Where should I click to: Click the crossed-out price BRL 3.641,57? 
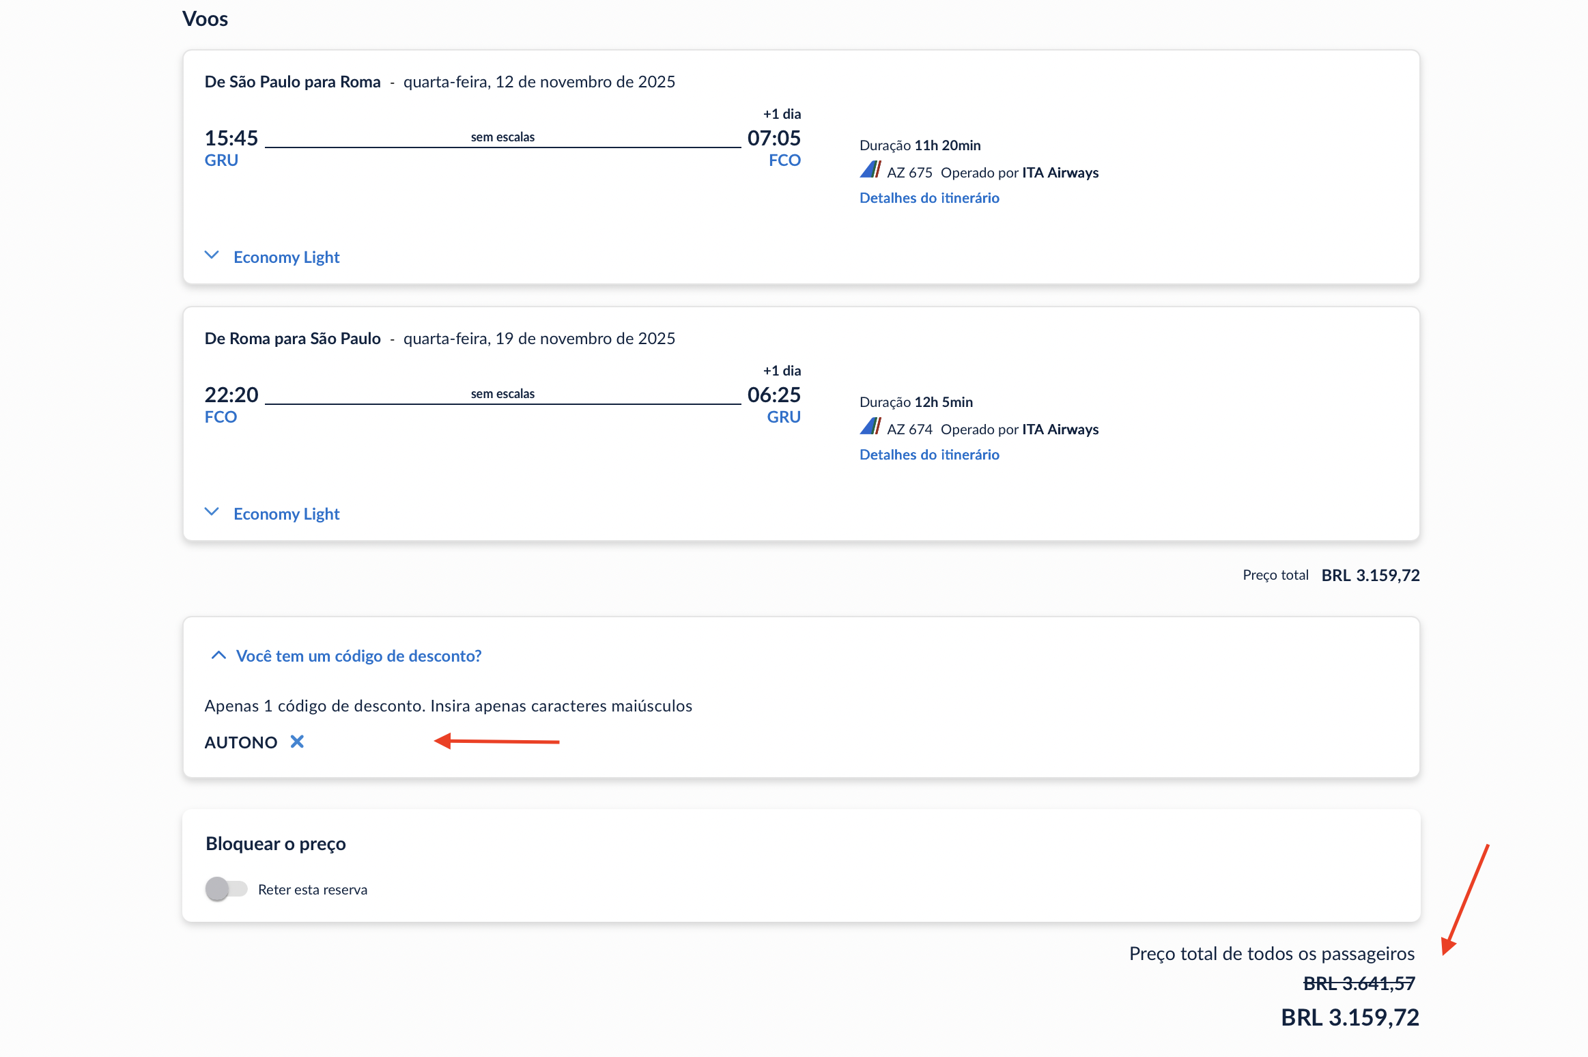click(1359, 983)
